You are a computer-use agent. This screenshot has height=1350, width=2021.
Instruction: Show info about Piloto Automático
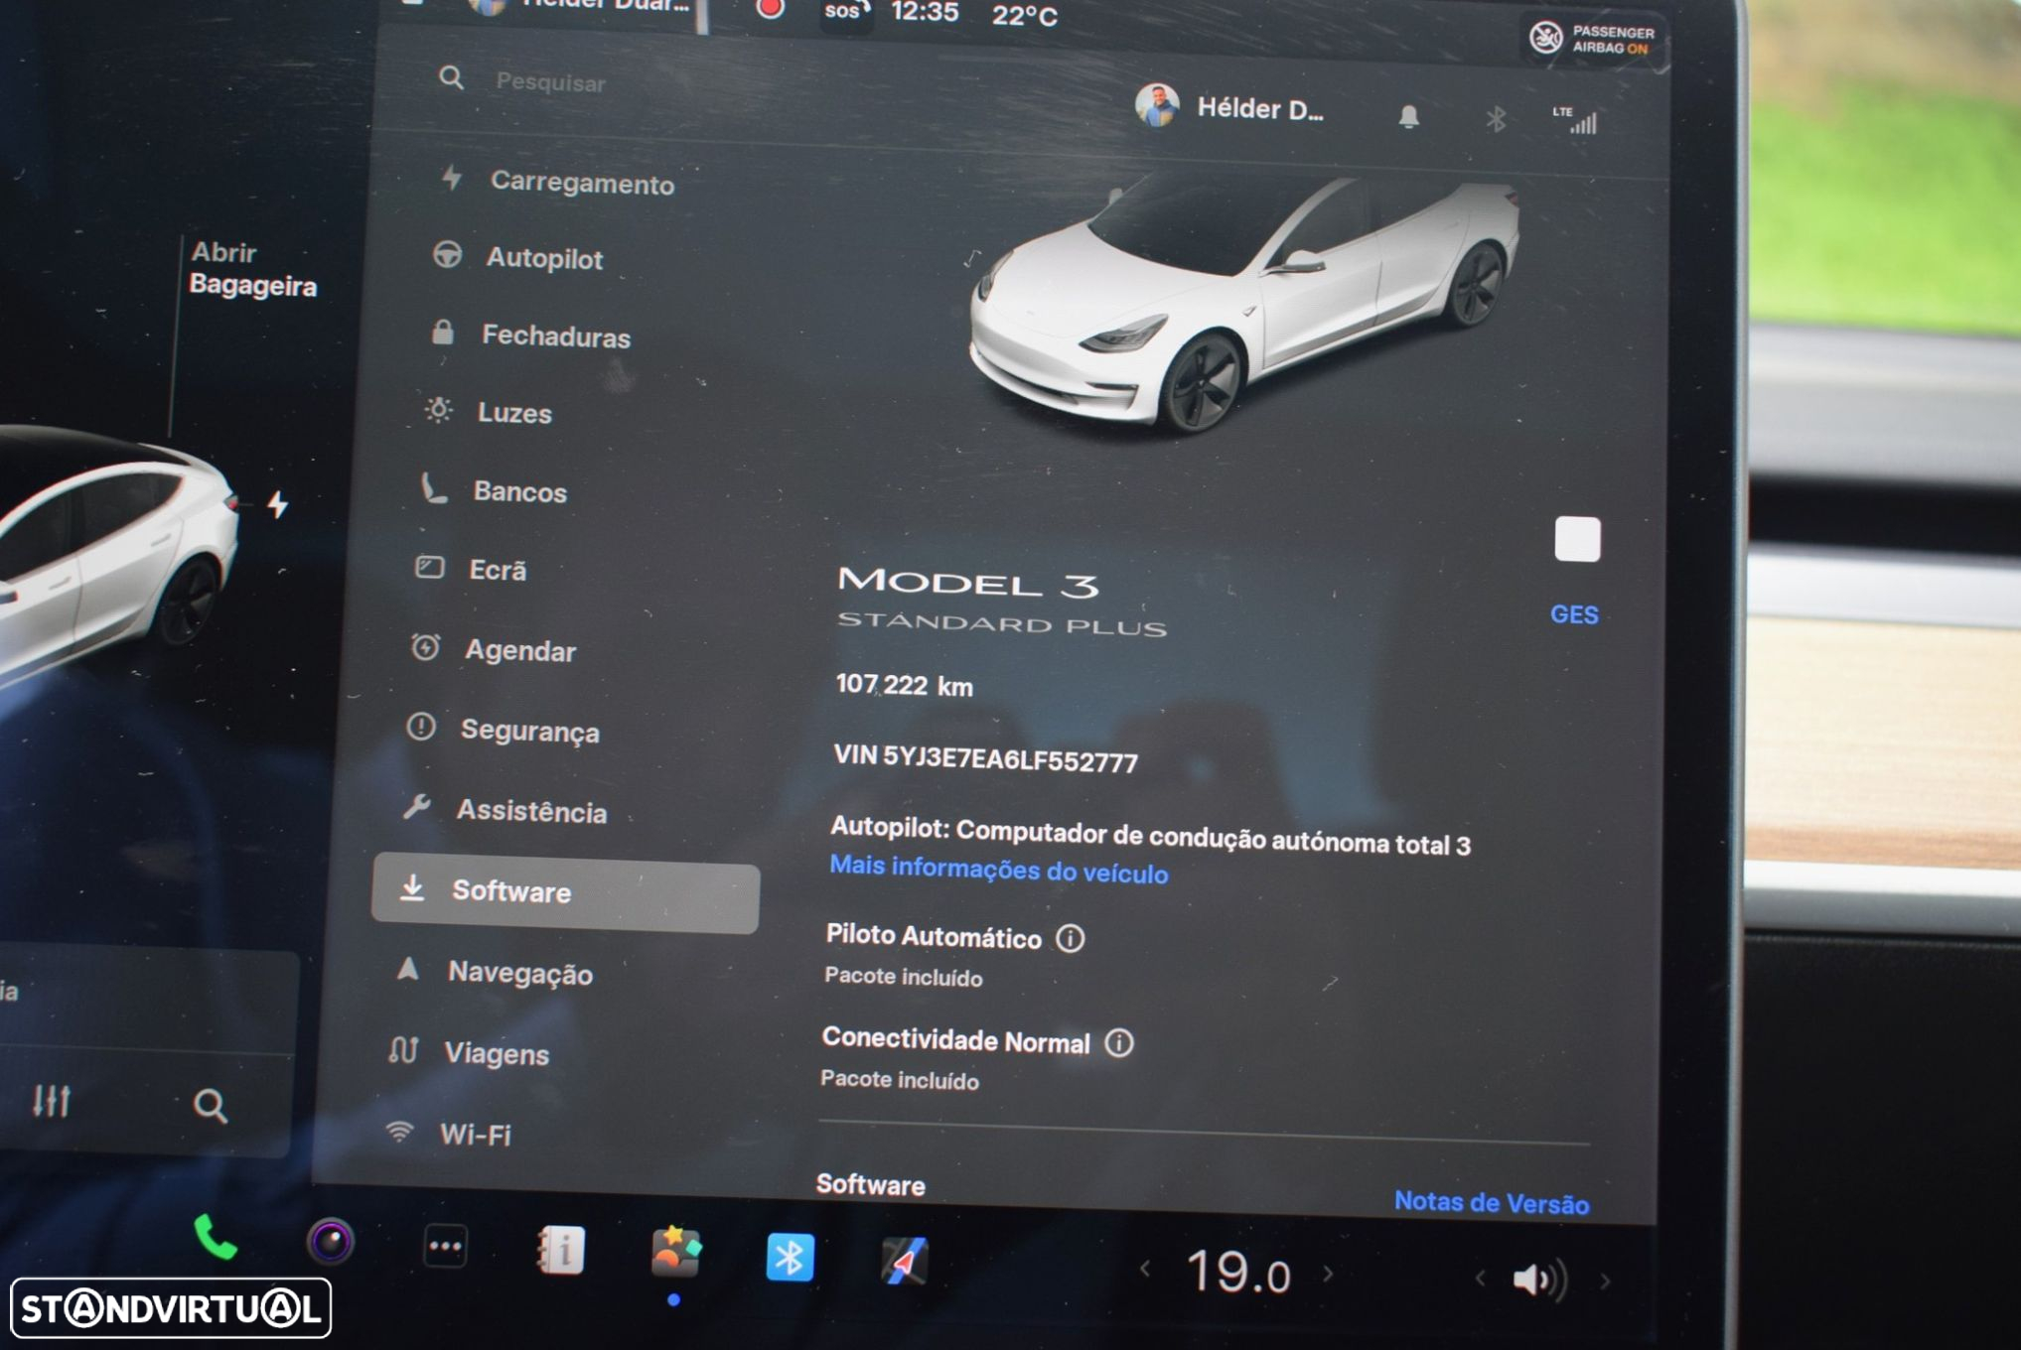[1071, 938]
